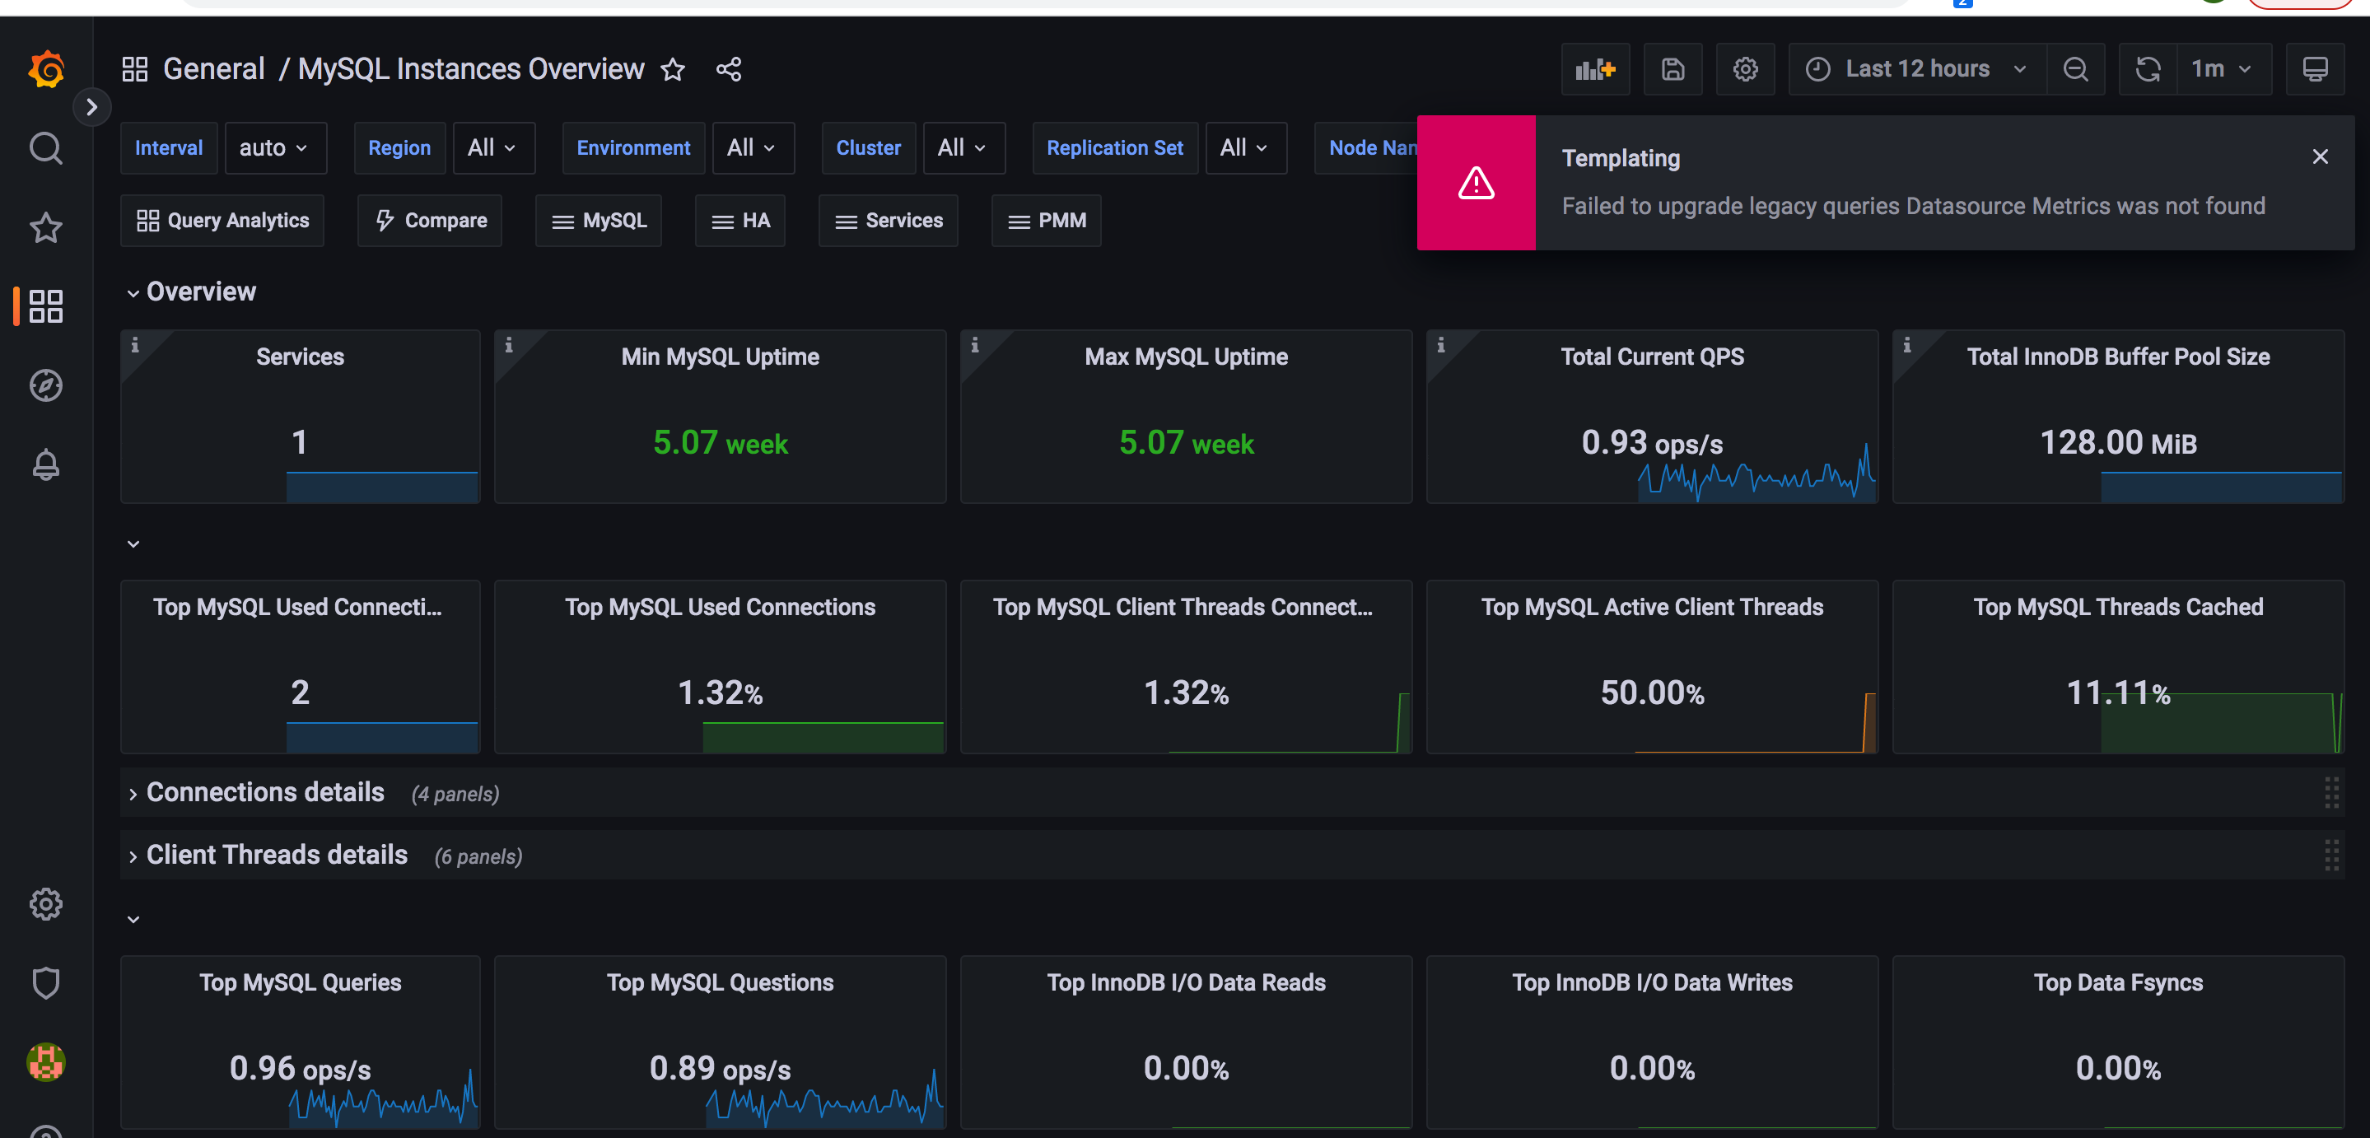Open the user profile avatar
This screenshot has width=2370, height=1138.
pyautogui.click(x=46, y=1062)
